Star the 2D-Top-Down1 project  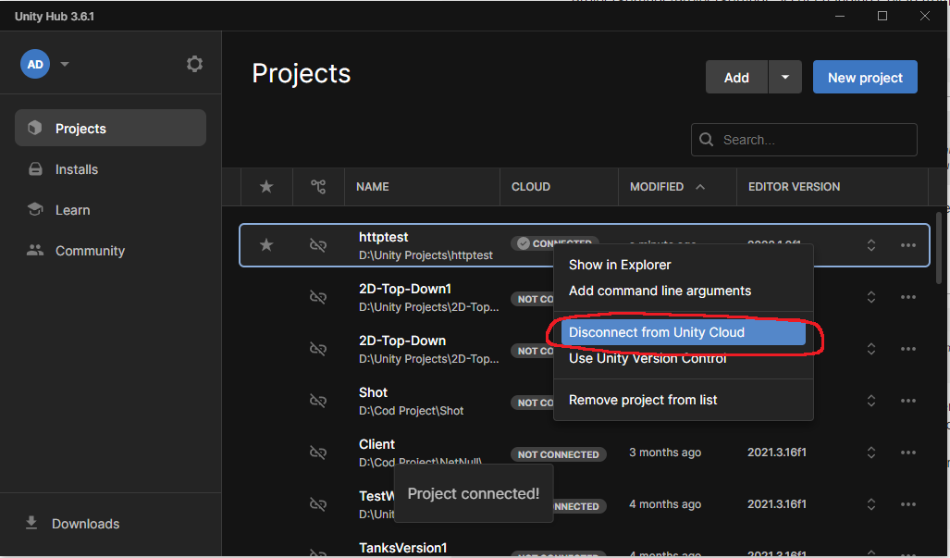click(x=265, y=297)
